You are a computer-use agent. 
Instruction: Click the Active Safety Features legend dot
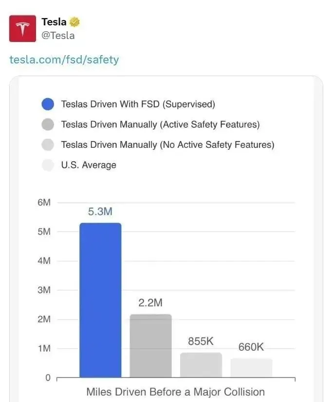tap(48, 124)
